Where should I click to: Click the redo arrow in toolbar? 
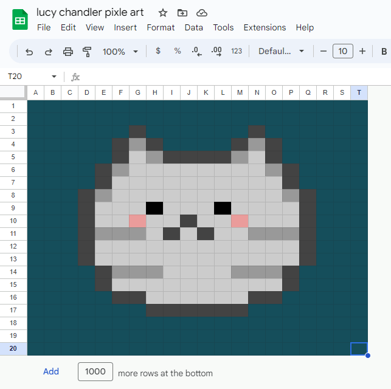[x=49, y=52]
